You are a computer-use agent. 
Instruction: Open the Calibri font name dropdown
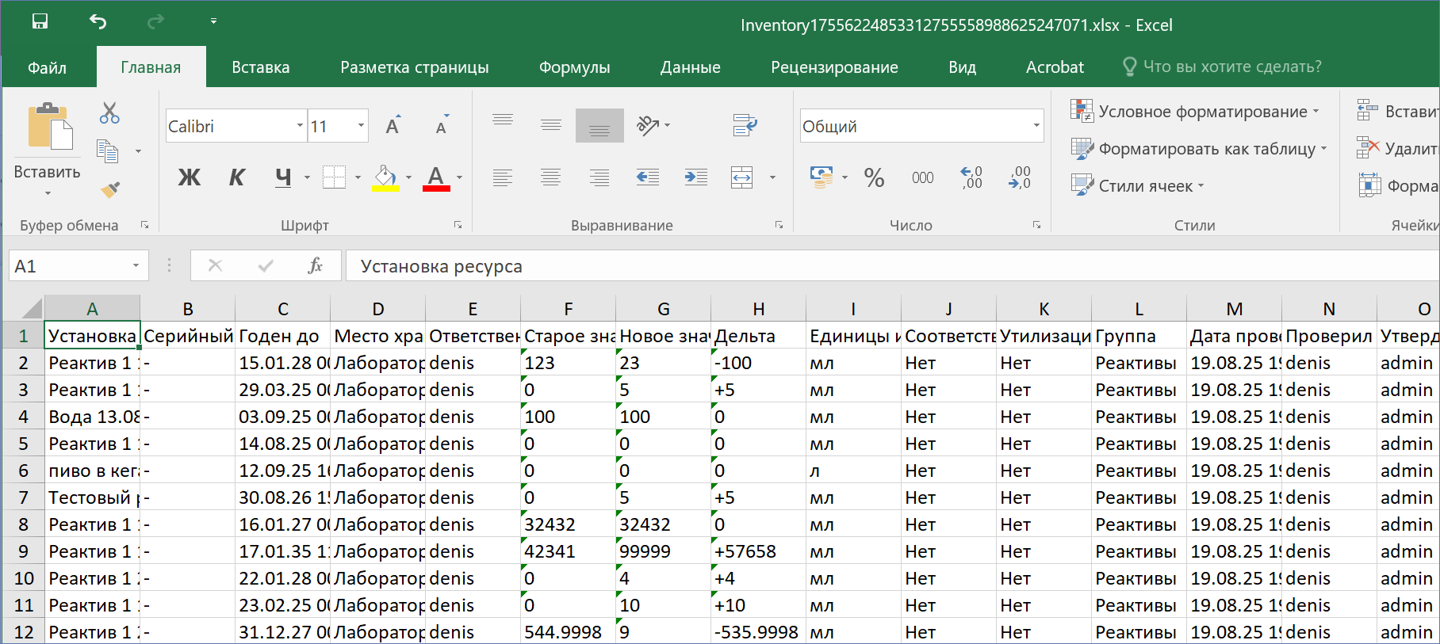(x=300, y=125)
